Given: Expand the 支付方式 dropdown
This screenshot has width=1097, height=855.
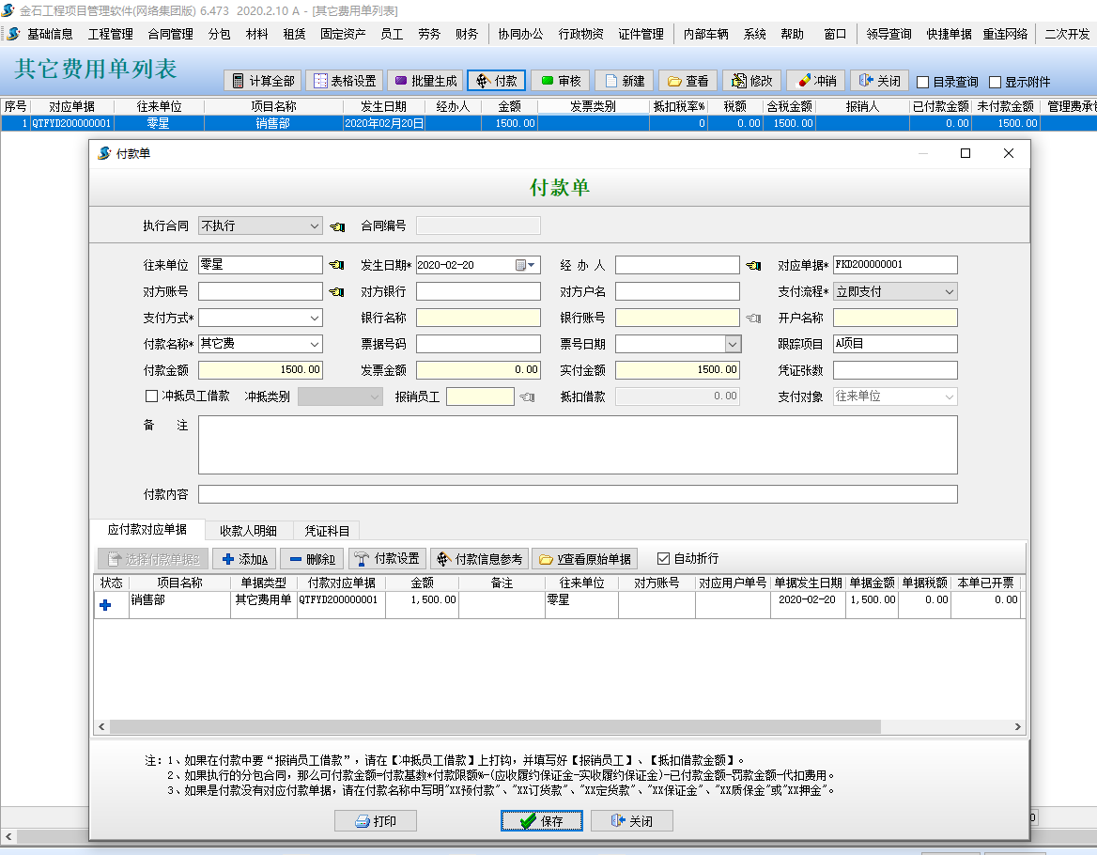Looking at the screenshot, I should (x=315, y=319).
